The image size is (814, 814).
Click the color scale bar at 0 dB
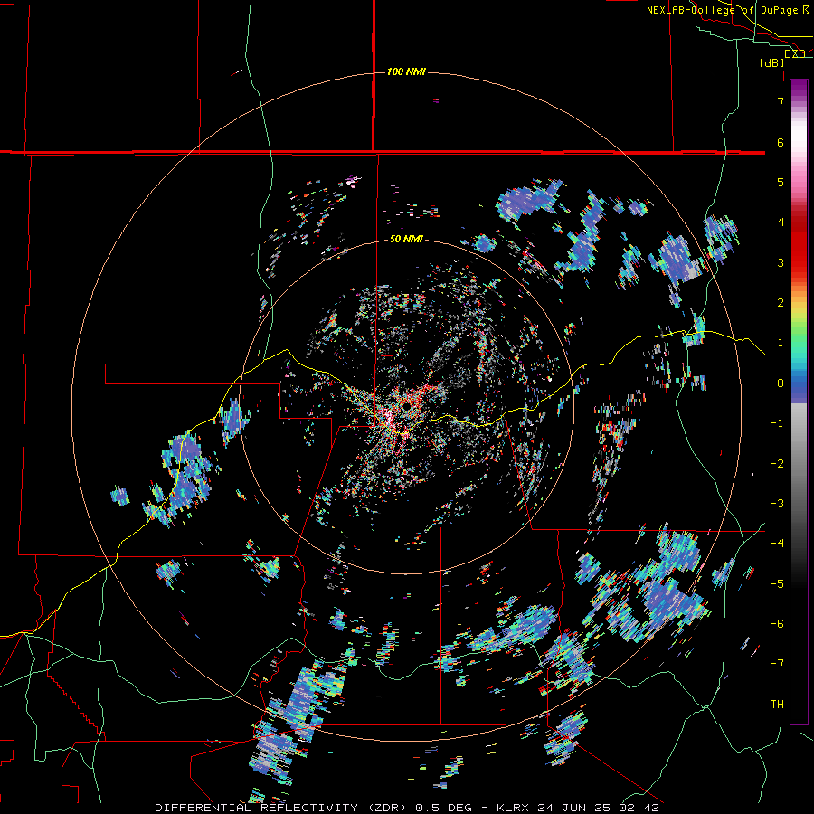click(799, 383)
